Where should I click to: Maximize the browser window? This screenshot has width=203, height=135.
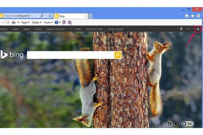pos(189,9)
